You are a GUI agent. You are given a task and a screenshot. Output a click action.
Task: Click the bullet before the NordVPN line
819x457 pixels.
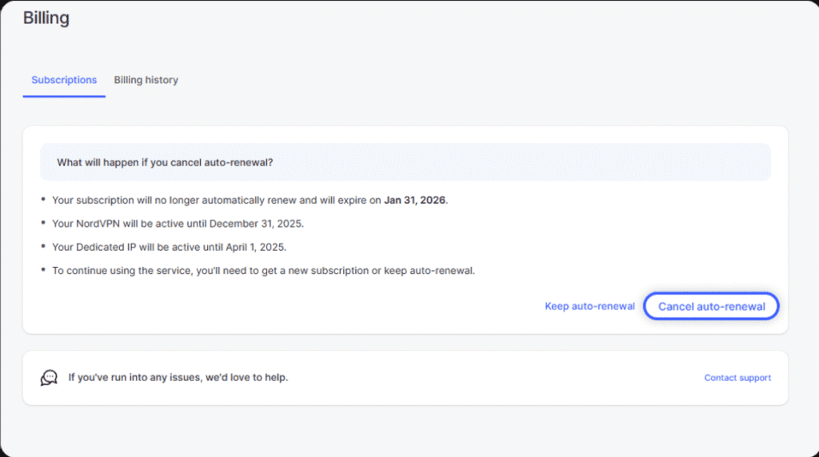coord(43,224)
